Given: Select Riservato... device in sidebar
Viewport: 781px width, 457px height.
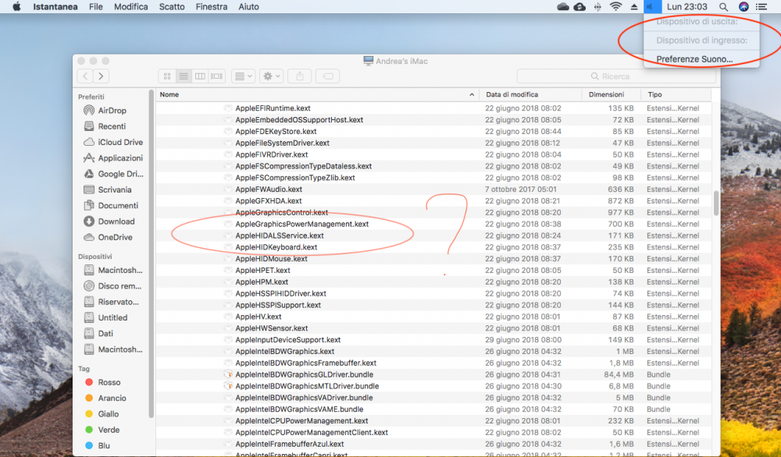Looking at the screenshot, I should click(118, 302).
